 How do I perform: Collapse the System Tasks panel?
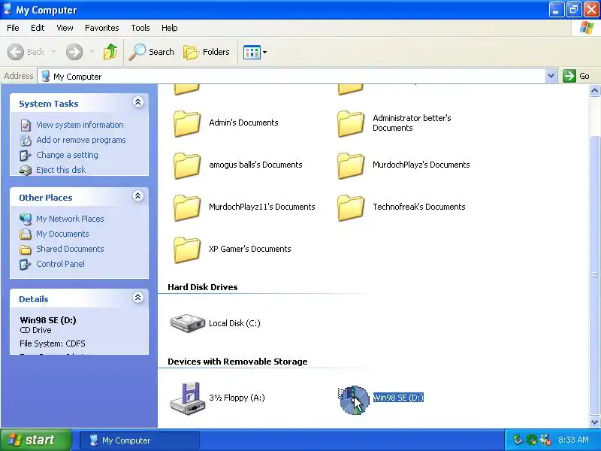(x=138, y=102)
